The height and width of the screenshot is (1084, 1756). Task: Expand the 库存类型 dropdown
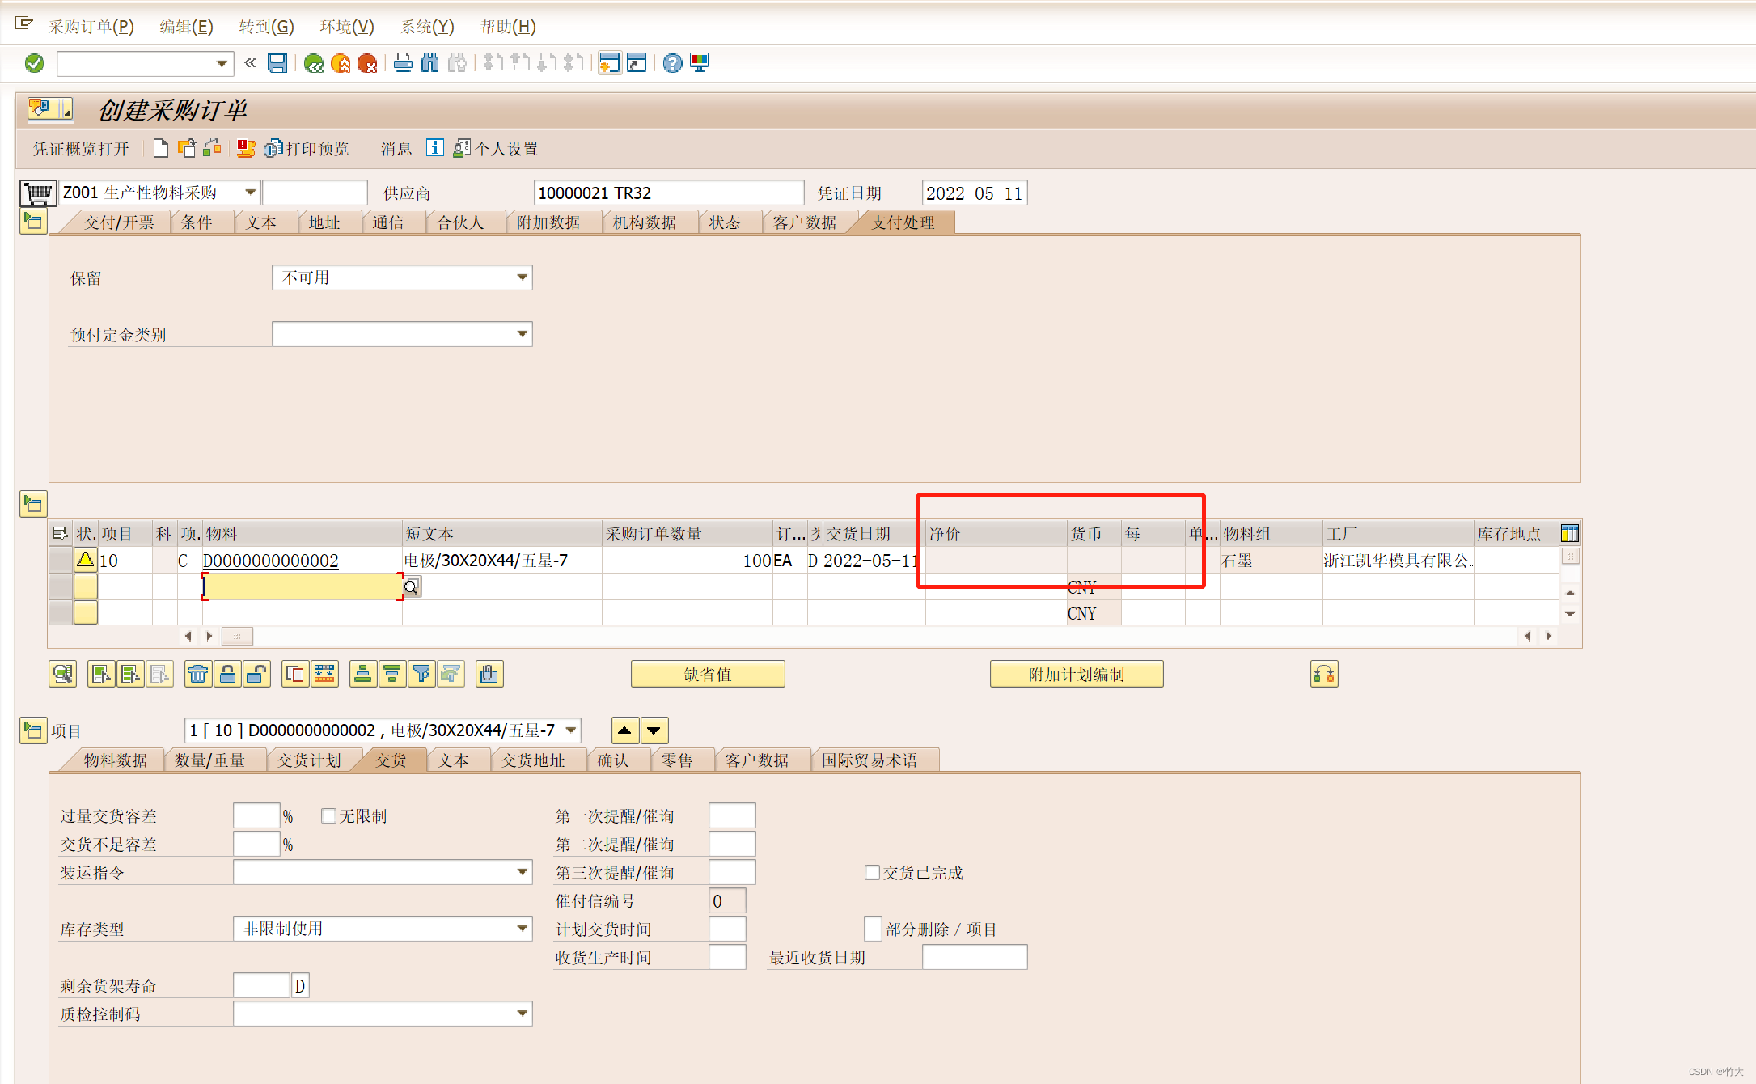[523, 929]
